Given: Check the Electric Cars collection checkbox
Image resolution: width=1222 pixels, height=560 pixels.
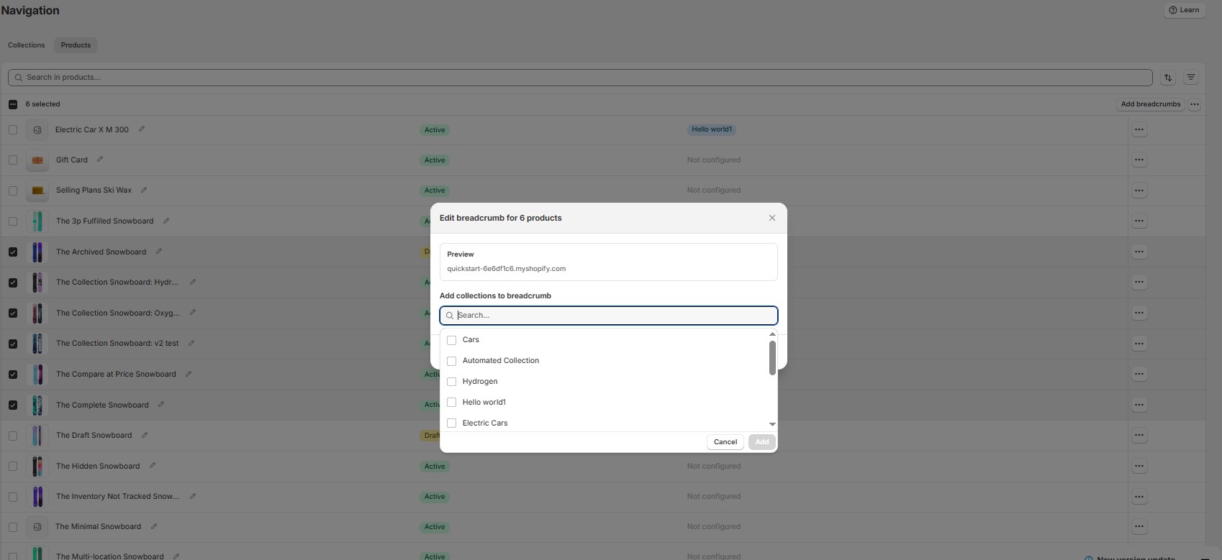Looking at the screenshot, I should point(452,423).
